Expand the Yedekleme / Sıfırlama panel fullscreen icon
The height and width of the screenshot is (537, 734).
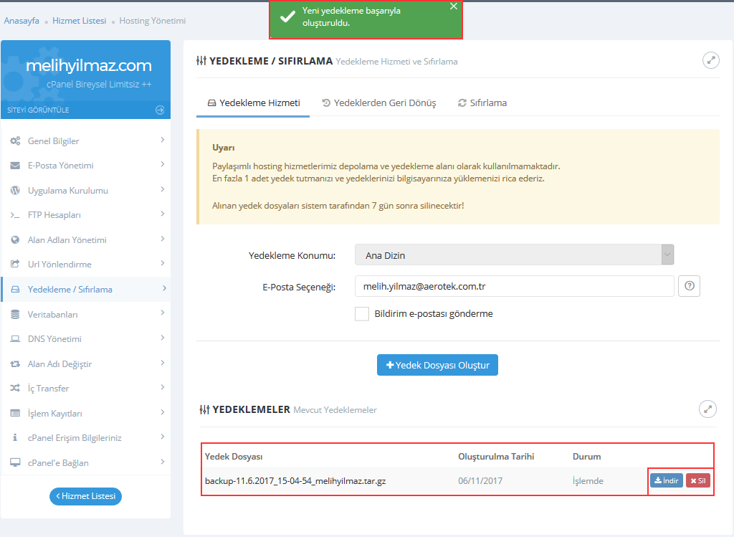click(710, 60)
